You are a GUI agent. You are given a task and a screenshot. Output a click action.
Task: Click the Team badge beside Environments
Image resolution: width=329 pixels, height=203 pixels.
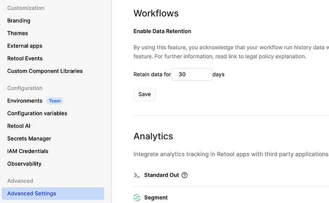54,101
